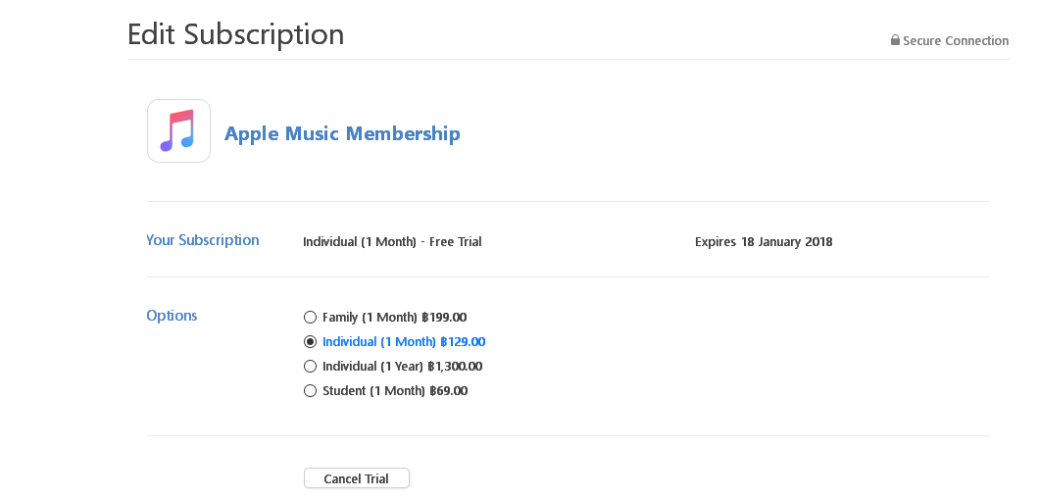Click the Student (1 Month) ฿69.00 label
This screenshot has height=499, width=1039.
[395, 391]
